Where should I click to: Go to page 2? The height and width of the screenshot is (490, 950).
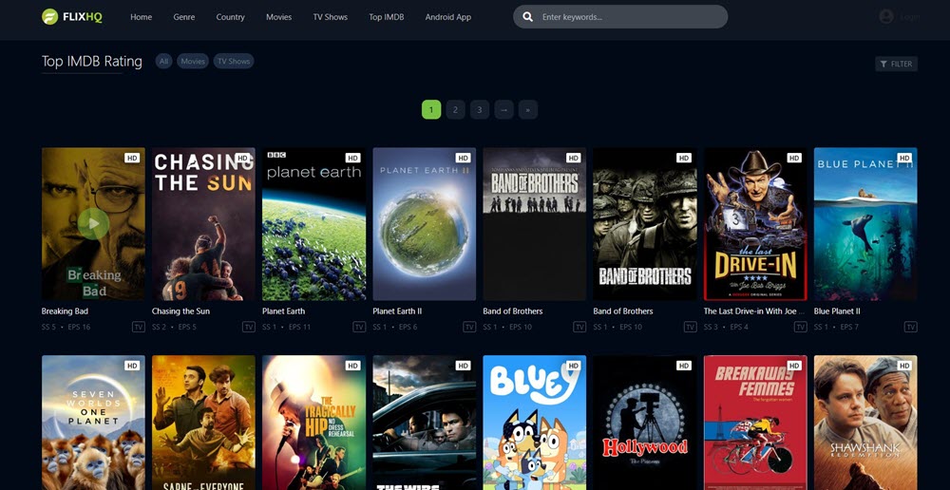tap(456, 109)
